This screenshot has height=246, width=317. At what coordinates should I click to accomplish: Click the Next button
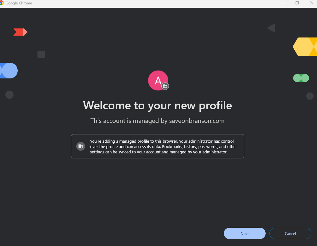245,233
